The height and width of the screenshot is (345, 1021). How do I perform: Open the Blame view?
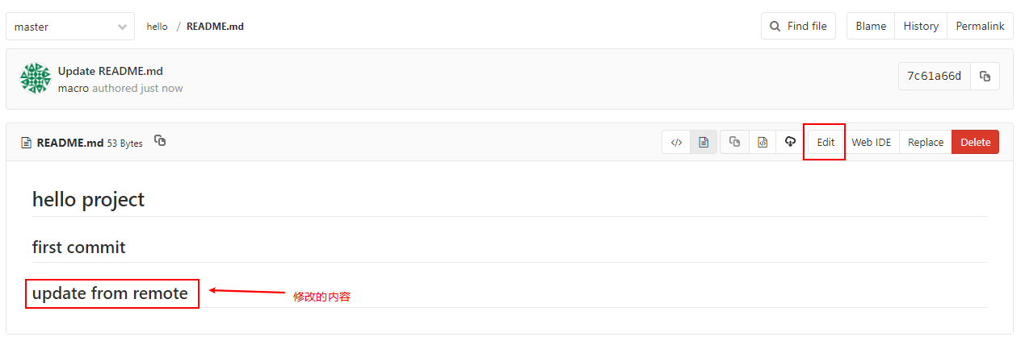(871, 26)
